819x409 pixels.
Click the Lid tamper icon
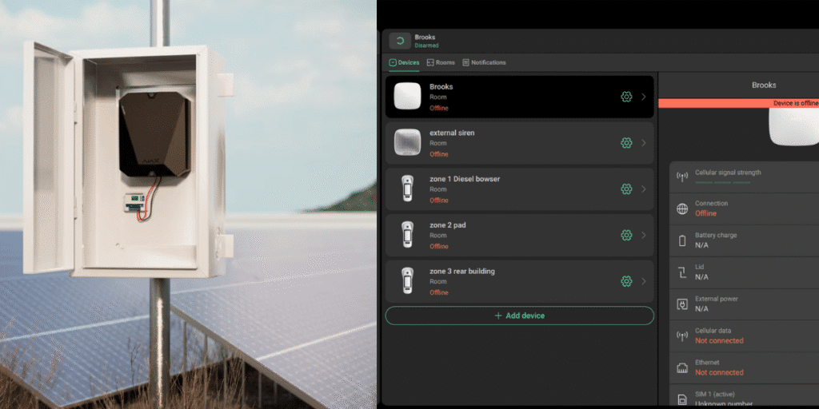click(682, 272)
